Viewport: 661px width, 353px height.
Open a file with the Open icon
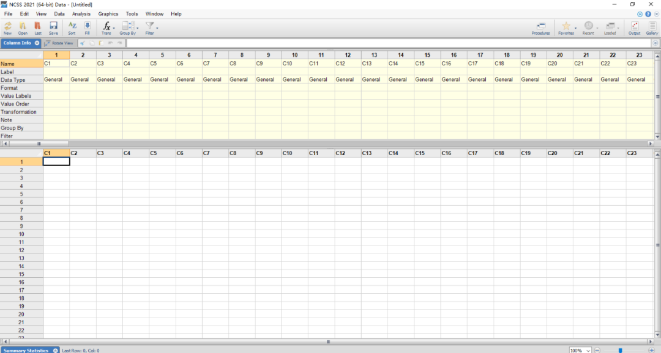point(23,26)
